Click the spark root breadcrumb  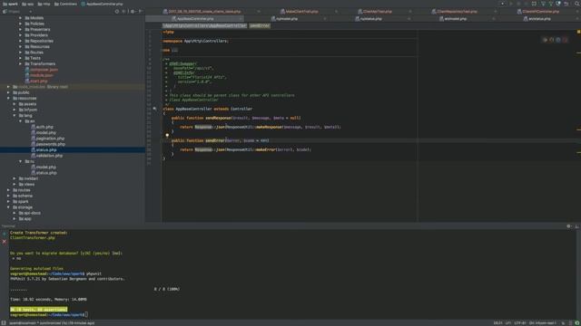10,4
